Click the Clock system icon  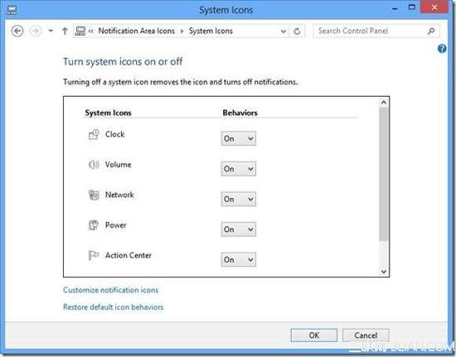[x=94, y=134]
